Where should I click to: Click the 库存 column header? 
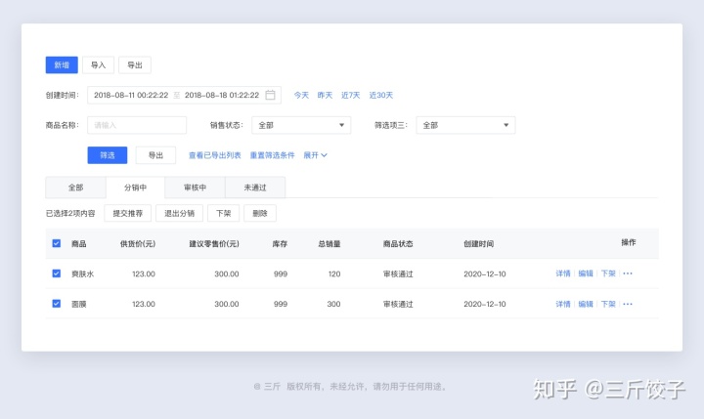coord(280,244)
